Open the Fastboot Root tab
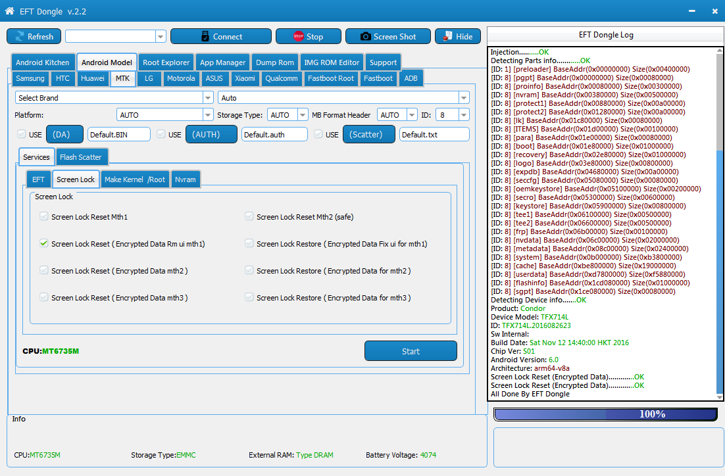 tap(331, 78)
